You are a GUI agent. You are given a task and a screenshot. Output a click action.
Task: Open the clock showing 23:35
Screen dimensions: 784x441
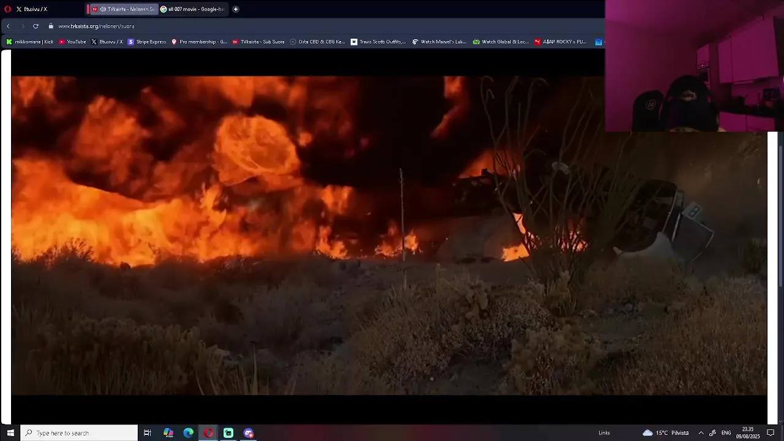click(x=748, y=433)
